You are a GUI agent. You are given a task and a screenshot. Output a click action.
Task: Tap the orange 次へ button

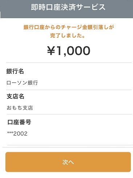[x=68, y=162]
